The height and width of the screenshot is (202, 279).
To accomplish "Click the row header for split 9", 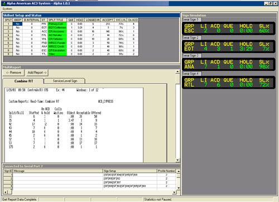I will click(8, 54).
